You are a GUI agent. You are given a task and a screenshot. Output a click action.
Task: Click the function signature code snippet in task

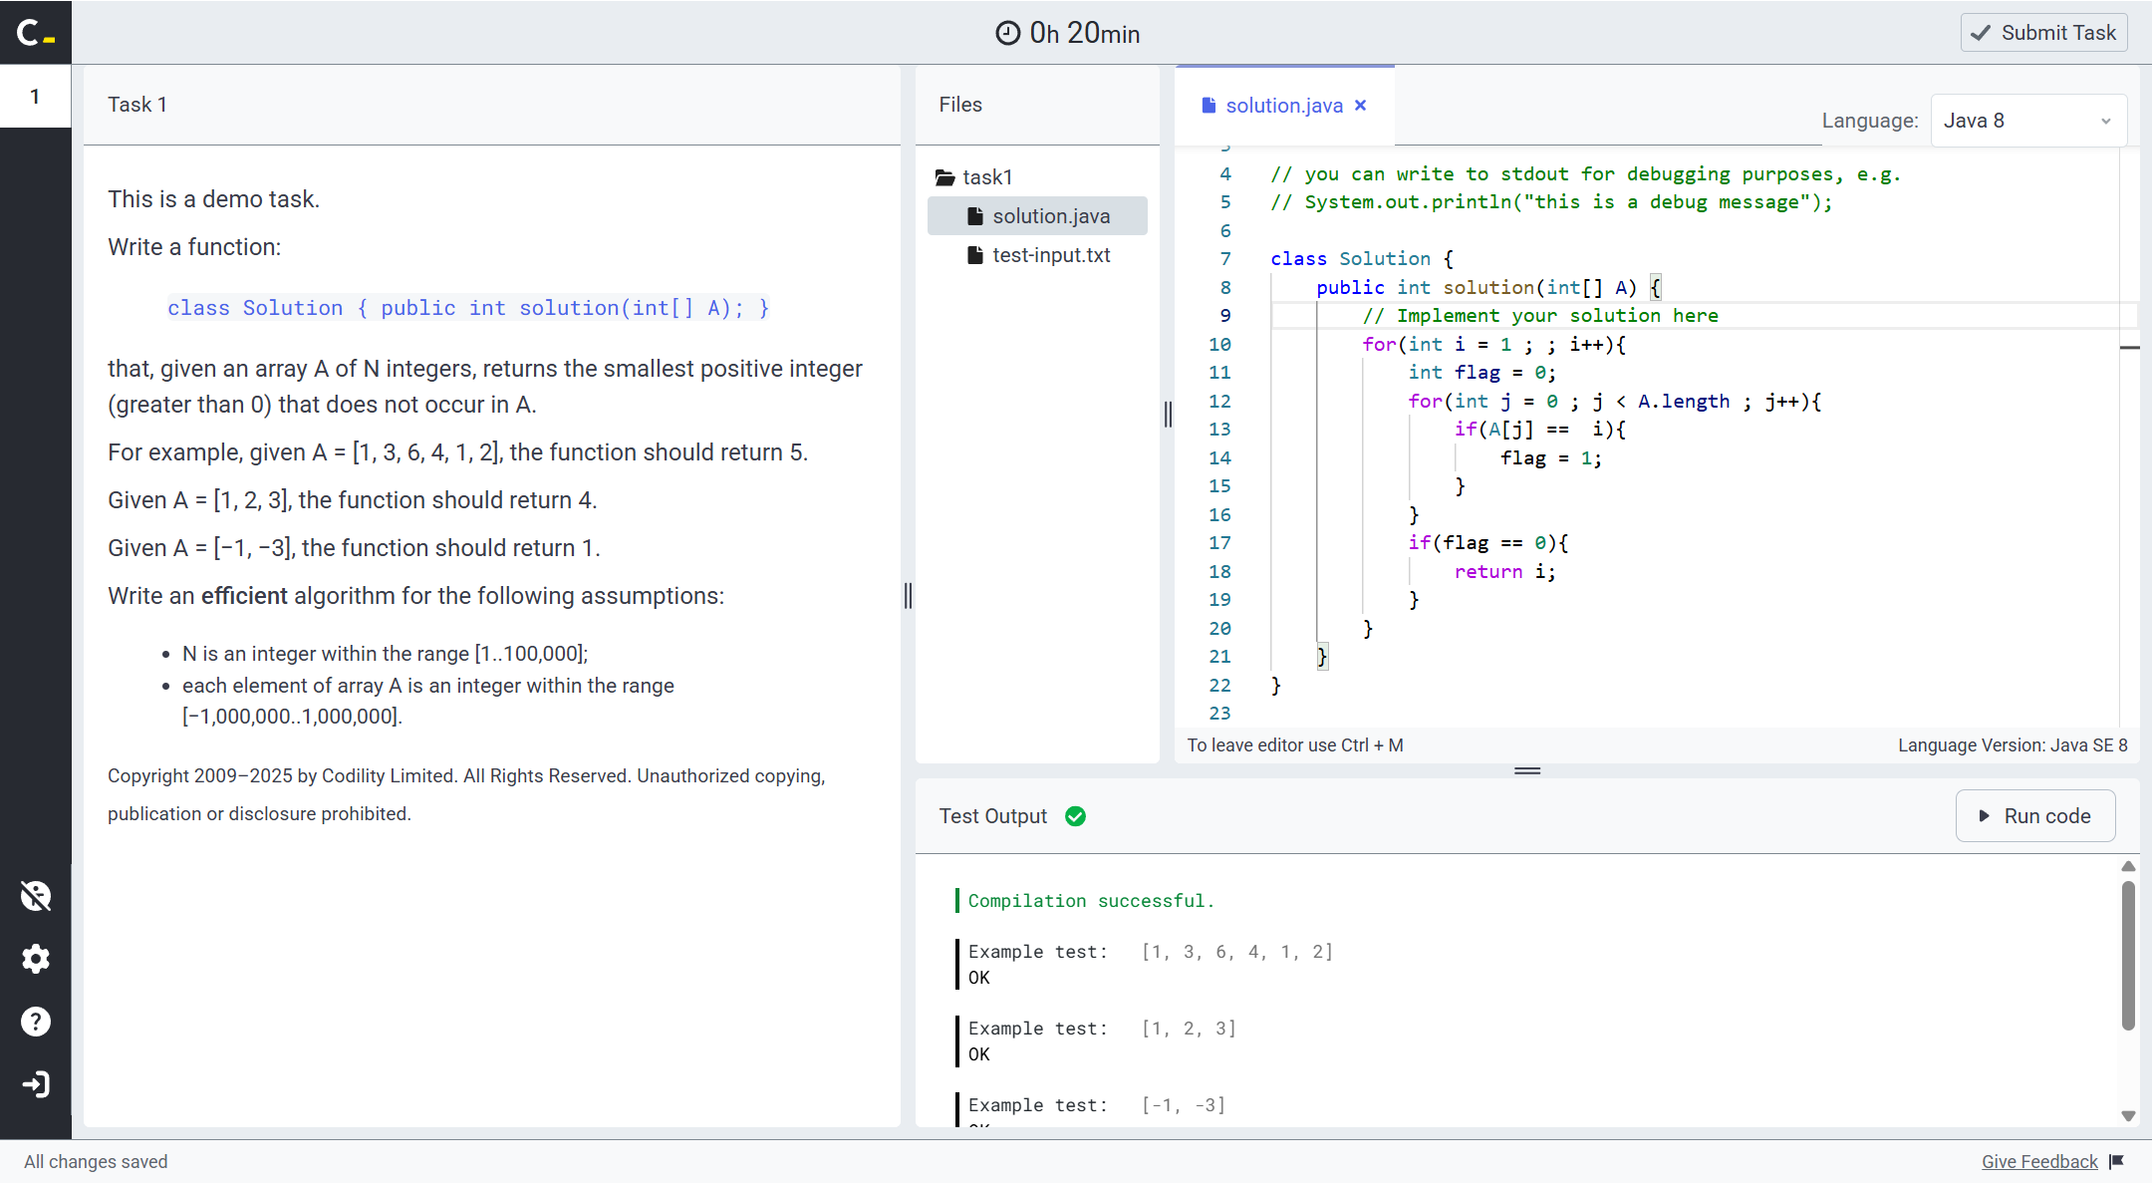pyautogui.click(x=468, y=309)
